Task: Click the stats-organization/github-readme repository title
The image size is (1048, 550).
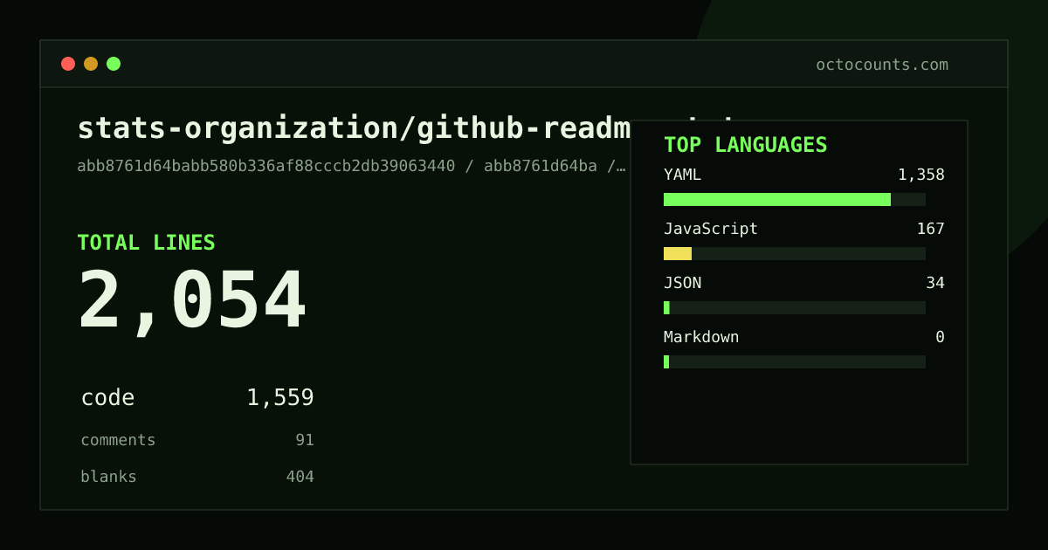Action: 354,128
